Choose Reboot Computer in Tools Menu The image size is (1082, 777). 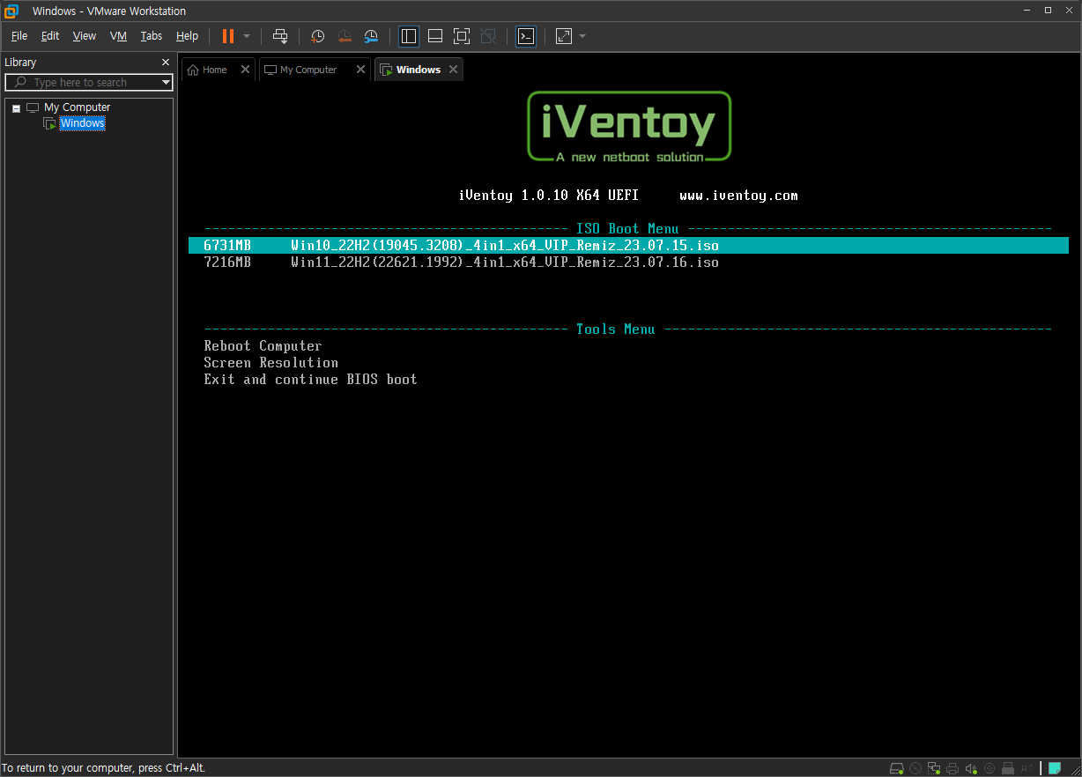click(263, 346)
